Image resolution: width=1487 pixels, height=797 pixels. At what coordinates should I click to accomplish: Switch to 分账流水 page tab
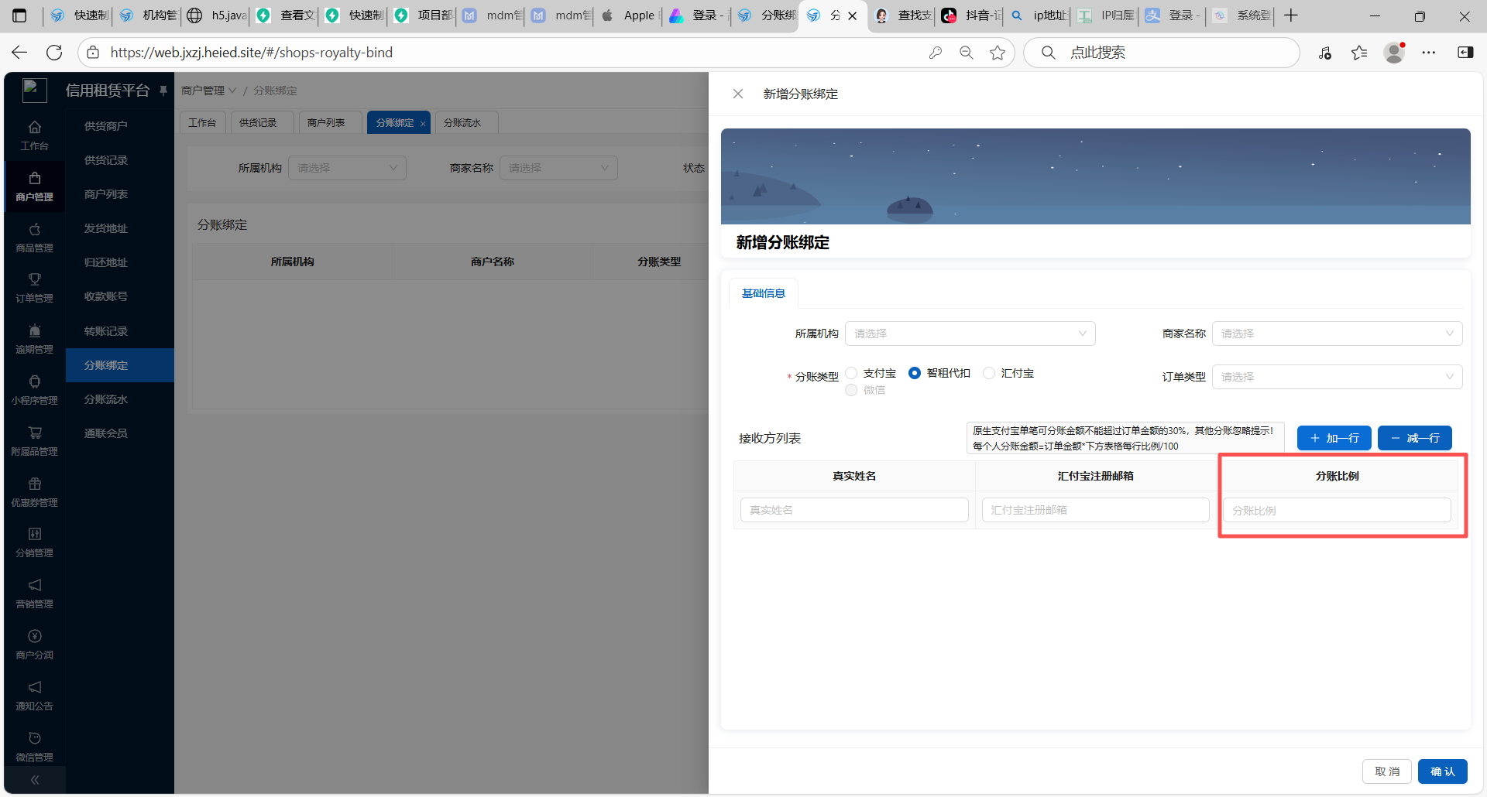[463, 123]
